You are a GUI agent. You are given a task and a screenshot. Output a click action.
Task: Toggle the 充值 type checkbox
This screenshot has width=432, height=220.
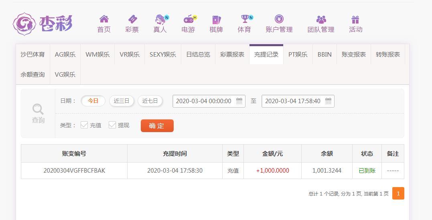(84, 125)
